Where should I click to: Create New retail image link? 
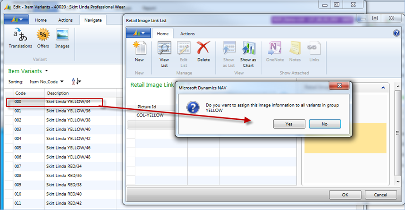(x=139, y=52)
